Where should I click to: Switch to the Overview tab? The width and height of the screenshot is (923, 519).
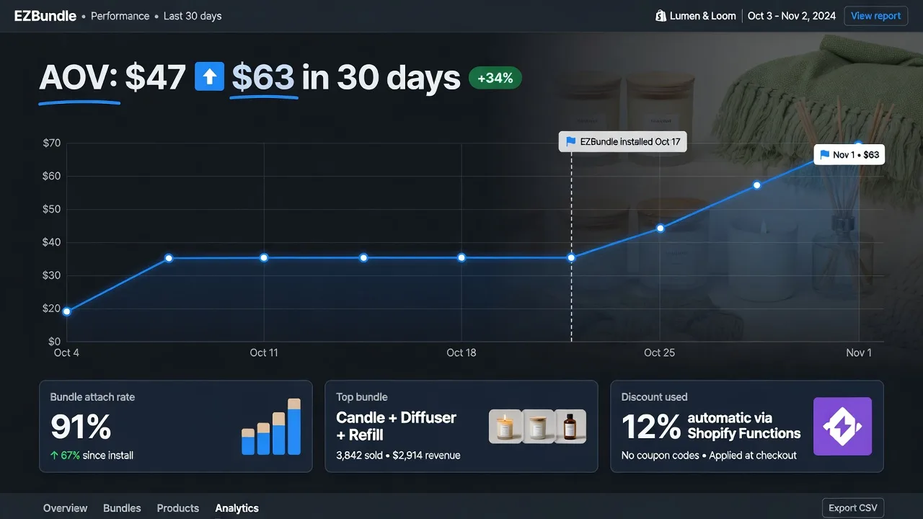pos(65,508)
